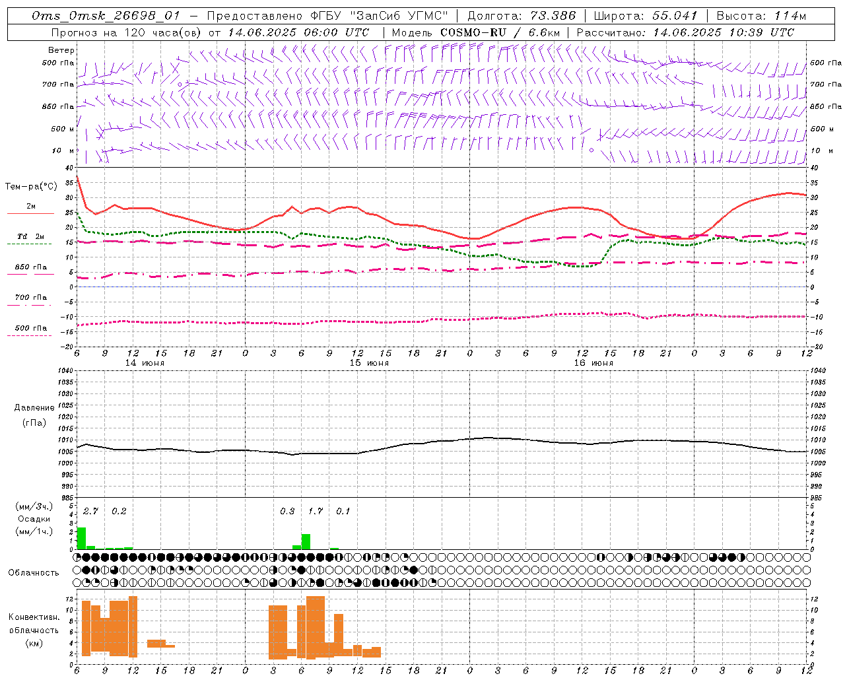
Task: Click the Модель COSMO-RU / 6.6км label
Action: [475, 32]
